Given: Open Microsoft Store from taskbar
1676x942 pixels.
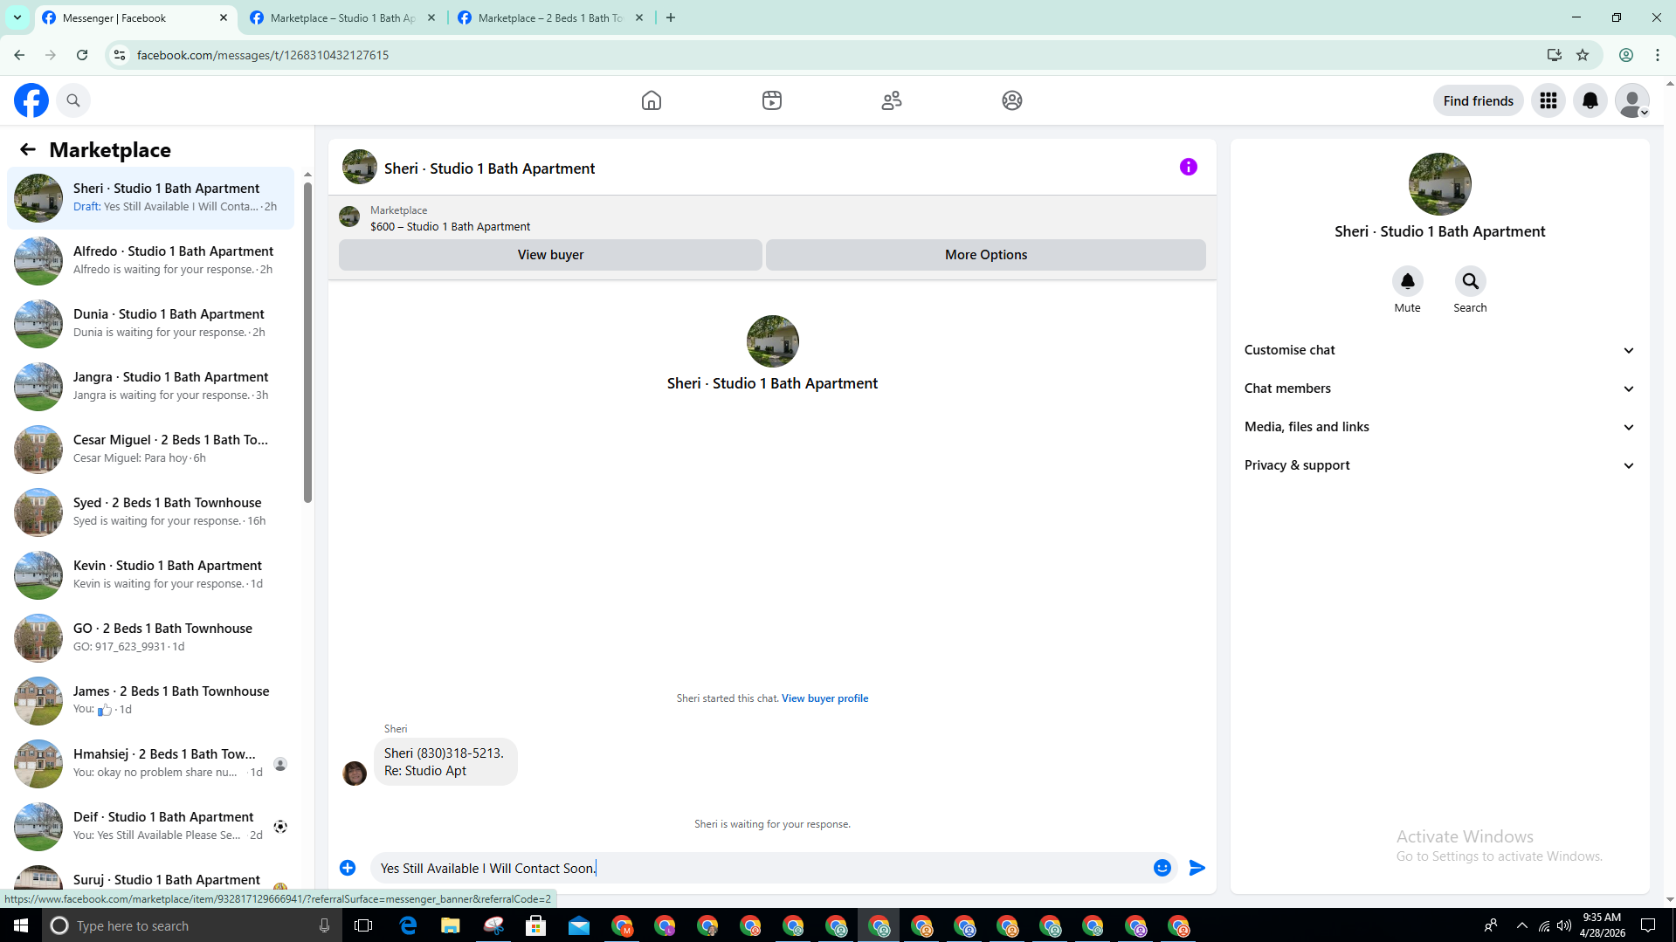Looking at the screenshot, I should (536, 925).
